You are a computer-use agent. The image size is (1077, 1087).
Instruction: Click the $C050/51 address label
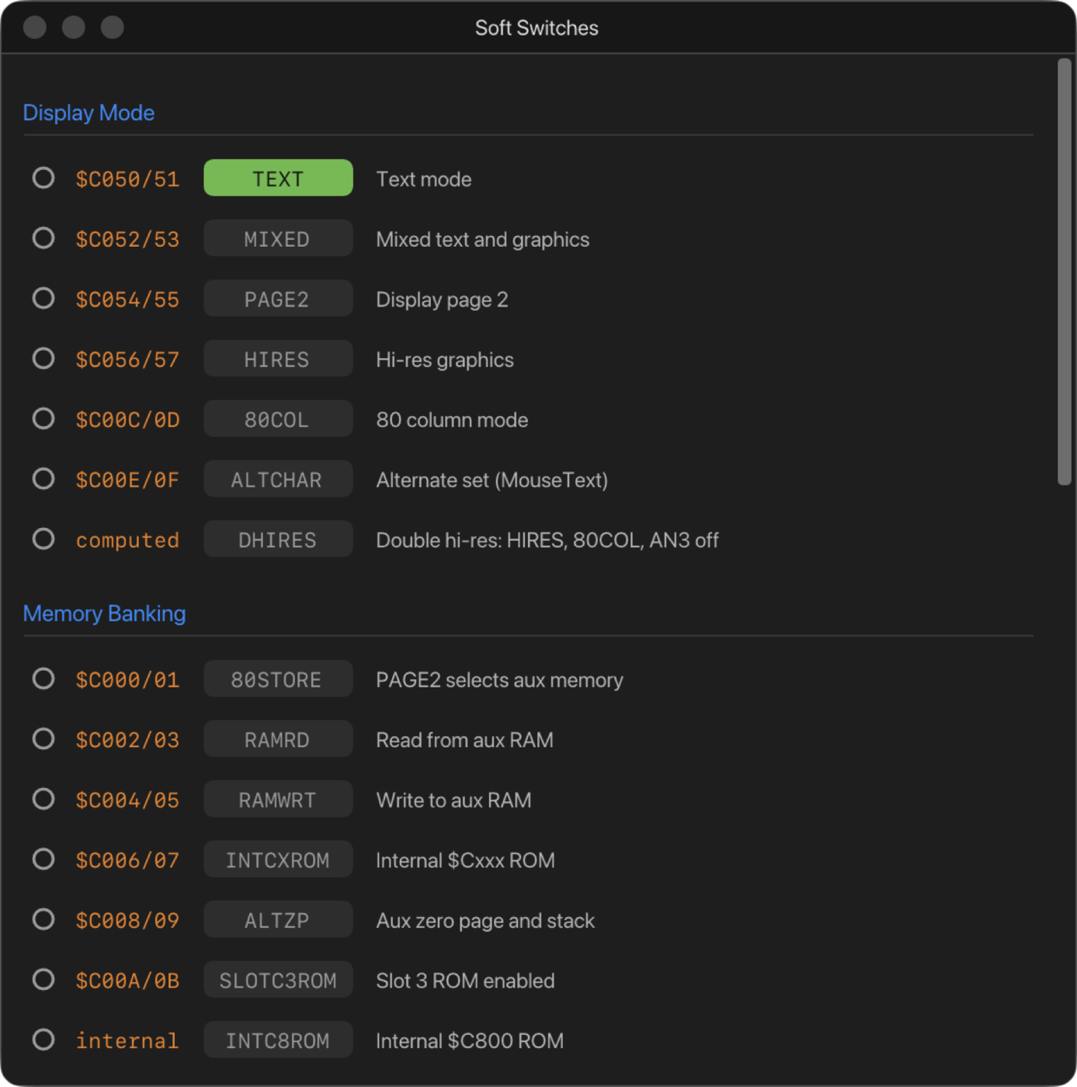point(127,179)
